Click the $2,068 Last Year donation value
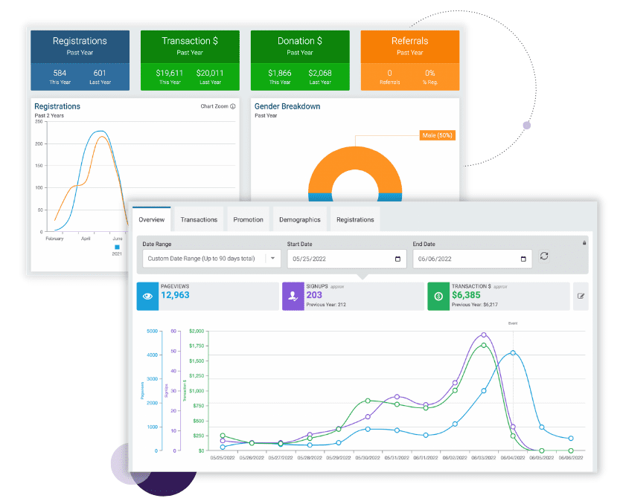Screen dimensions: 626x501 320,74
